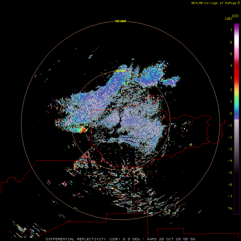Screen dimensions: 241x241
Task: Click the -1 value on color scale
Action: (x=230, y=125)
